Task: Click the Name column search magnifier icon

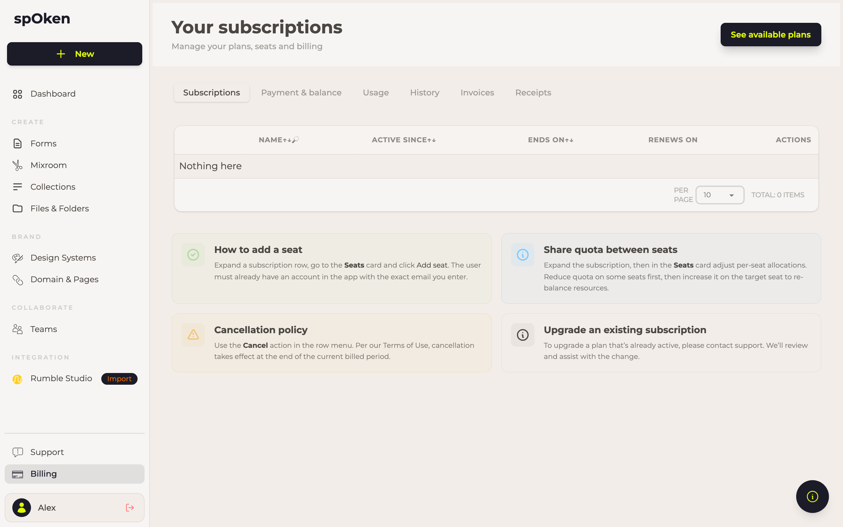Action: coord(295,140)
